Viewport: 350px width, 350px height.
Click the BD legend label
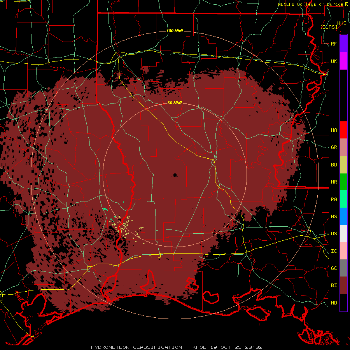tap(334, 165)
